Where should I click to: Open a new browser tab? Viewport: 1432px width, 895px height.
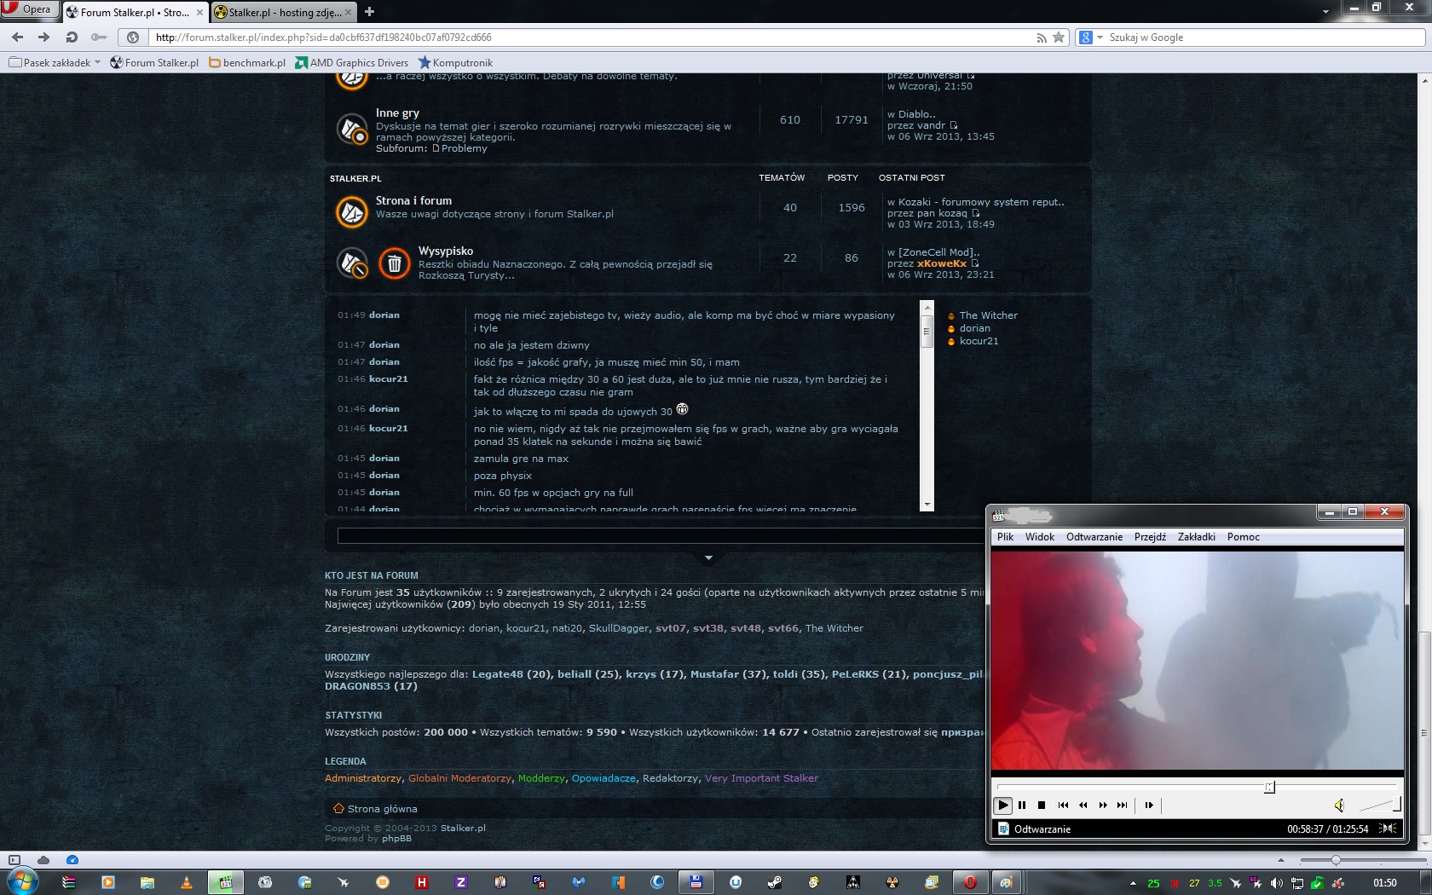[369, 12]
